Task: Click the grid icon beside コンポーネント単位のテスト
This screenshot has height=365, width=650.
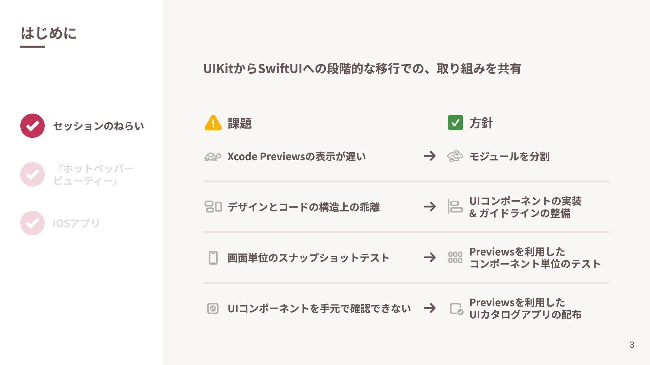Action: (455, 258)
